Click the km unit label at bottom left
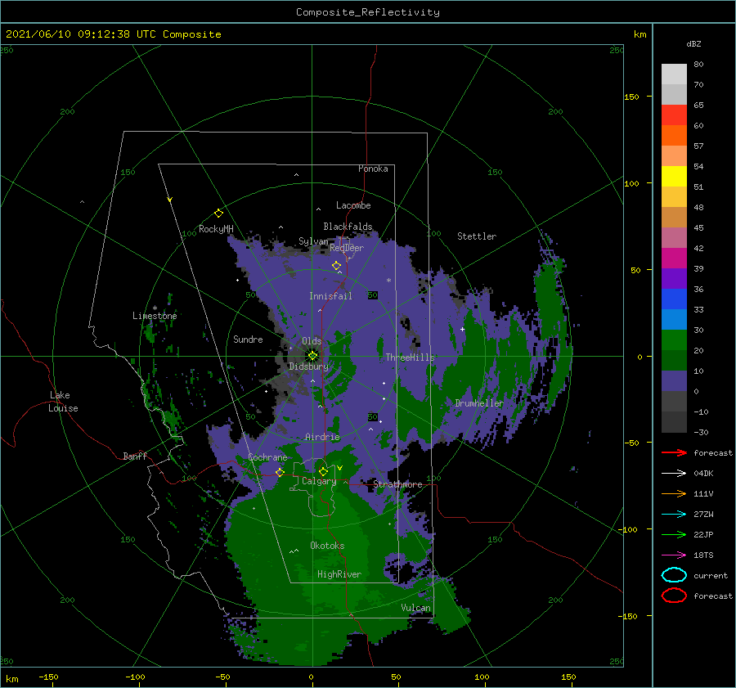Image resolution: width=736 pixels, height=688 pixels. click(11, 679)
